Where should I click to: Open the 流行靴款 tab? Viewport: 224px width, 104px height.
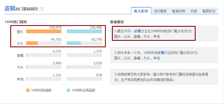(x=160, y=11)
